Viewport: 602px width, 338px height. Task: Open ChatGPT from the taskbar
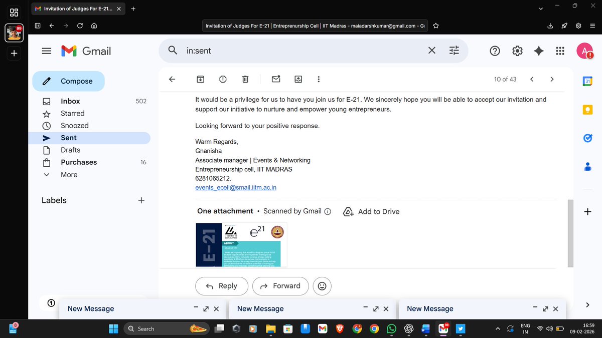click(409, 328)
